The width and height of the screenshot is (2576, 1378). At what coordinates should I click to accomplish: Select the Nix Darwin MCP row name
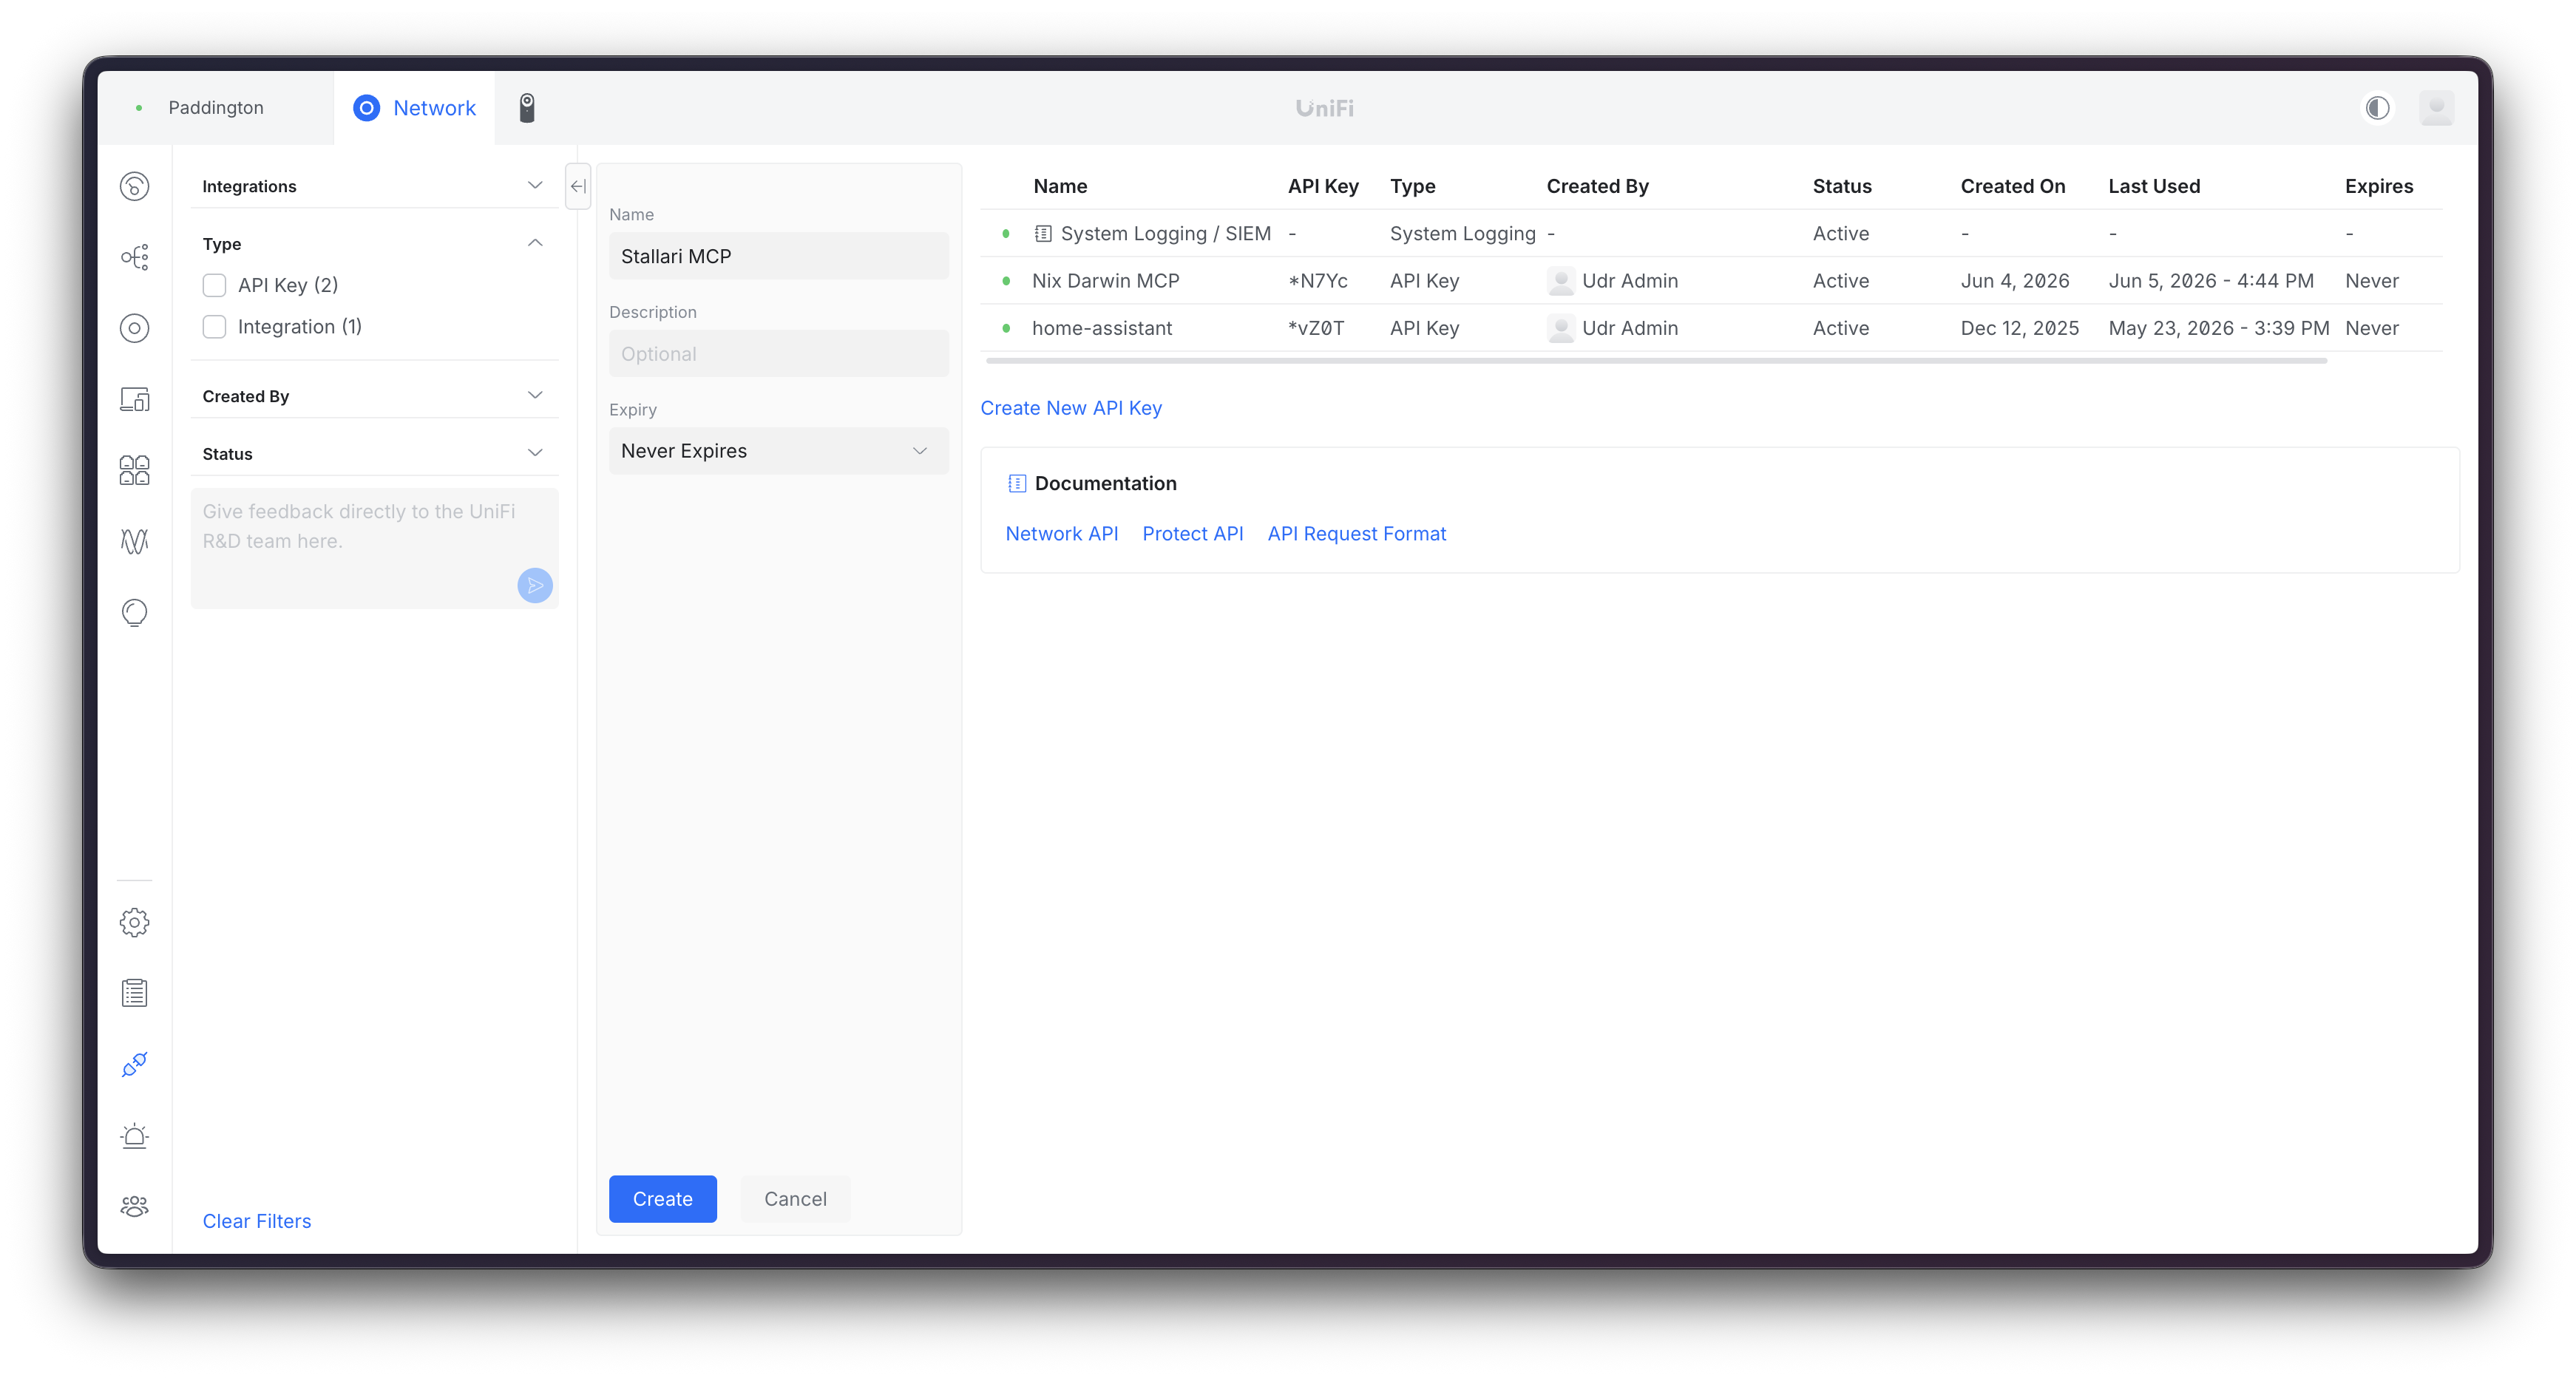click(1105, 281)
